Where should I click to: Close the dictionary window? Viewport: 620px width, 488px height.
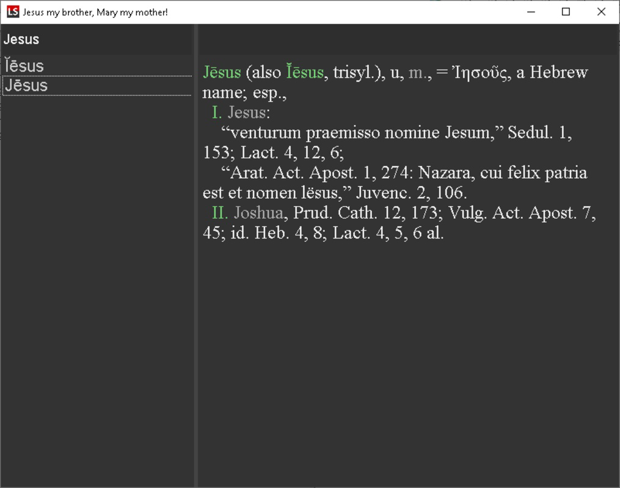click(601, 12)
